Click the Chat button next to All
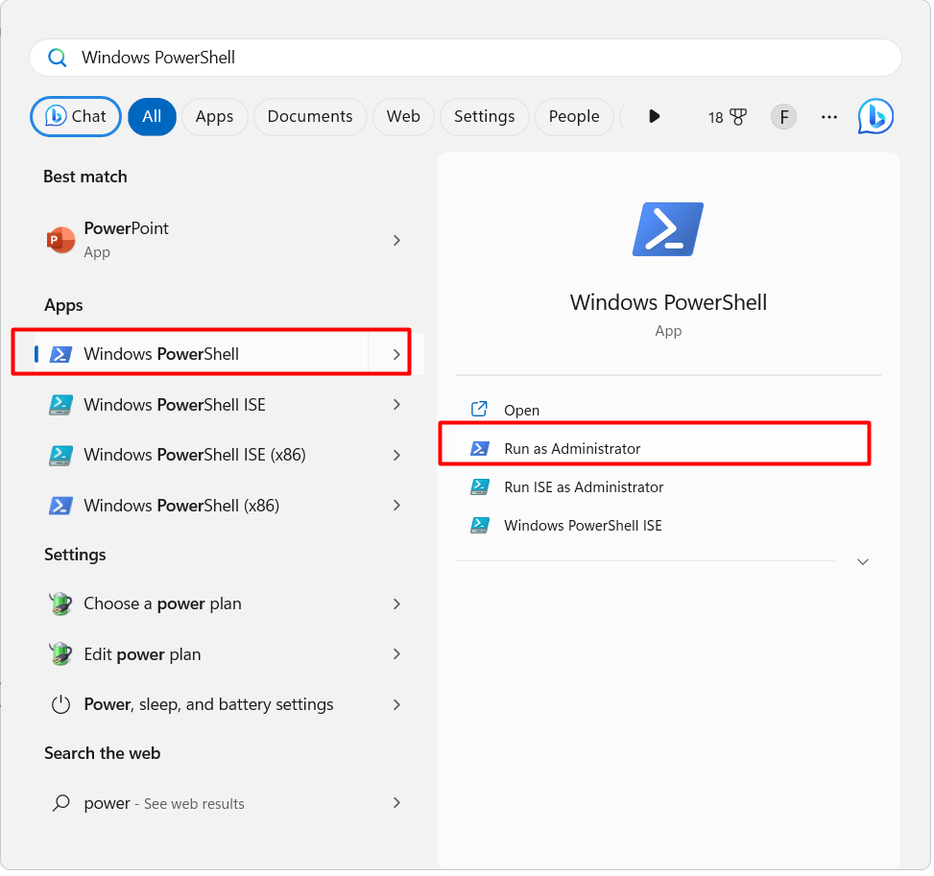 (75, 116)
